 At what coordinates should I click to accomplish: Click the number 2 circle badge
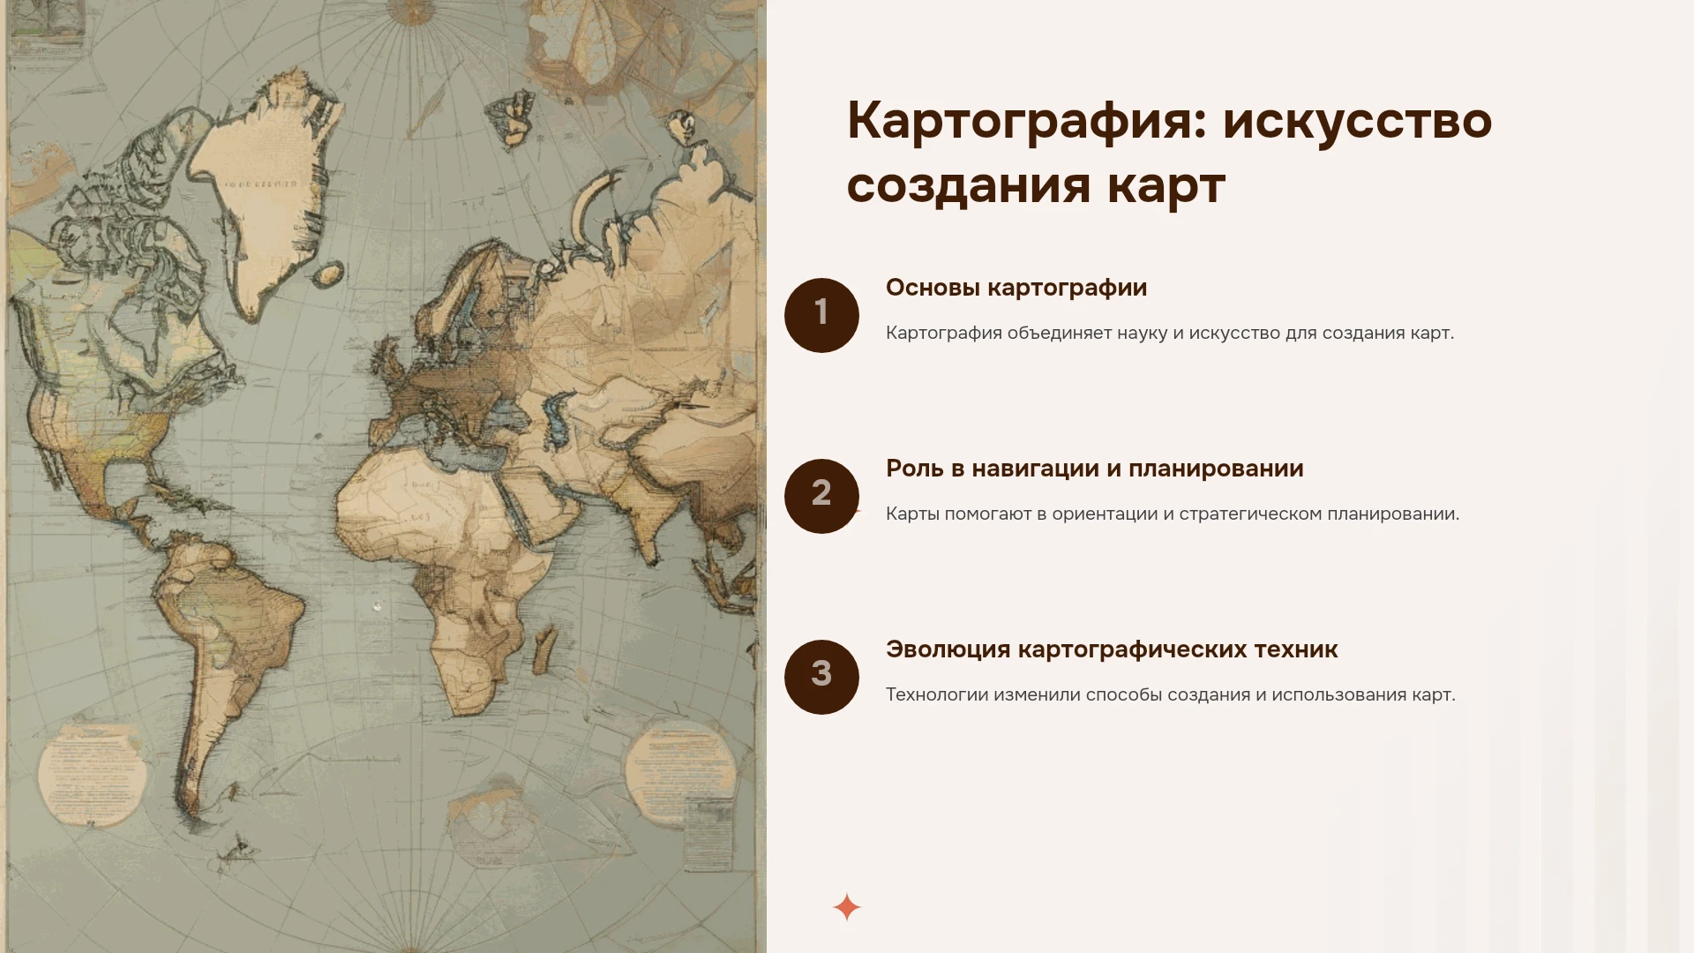[821, 496]
